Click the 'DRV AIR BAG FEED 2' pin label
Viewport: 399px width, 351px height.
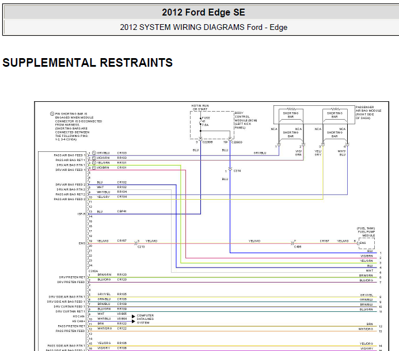pyautogui.click(x=70, y=185)
